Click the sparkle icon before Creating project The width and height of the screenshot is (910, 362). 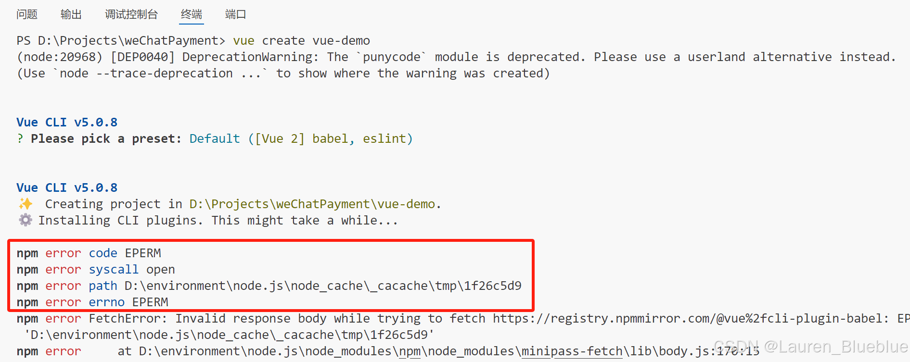[x=26, y=204]
